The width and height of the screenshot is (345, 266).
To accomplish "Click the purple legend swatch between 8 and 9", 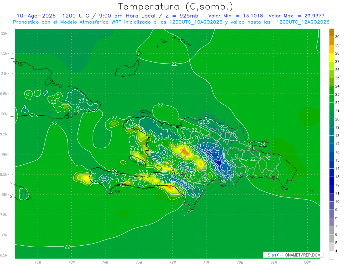I will click(331, 214).
